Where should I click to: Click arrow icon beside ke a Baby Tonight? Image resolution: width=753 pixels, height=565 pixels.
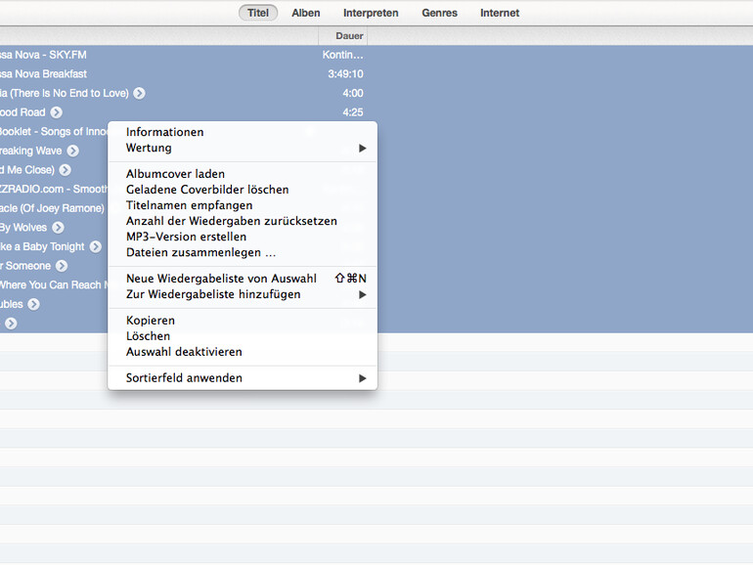[x=96, y=246]
